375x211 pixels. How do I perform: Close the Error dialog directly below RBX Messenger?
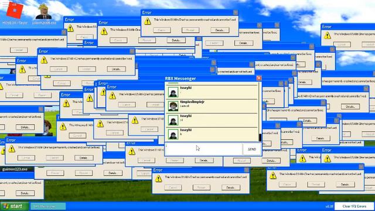246,170
